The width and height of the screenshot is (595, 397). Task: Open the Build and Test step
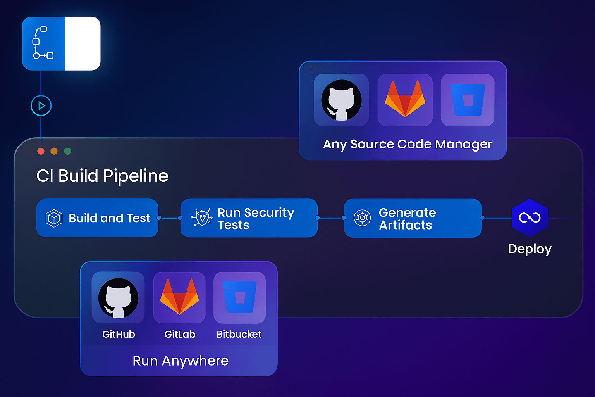[x=97, y=218]
